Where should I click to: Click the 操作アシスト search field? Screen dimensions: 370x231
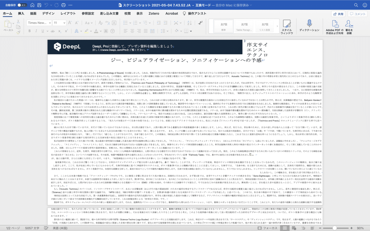(195, 14)
